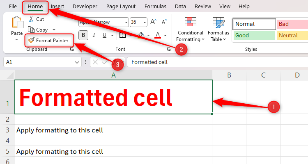Select row 3 'Apply formatting to this cell'
The width and height of the screenshot is (308, 164).
click(x=113, y=130)
